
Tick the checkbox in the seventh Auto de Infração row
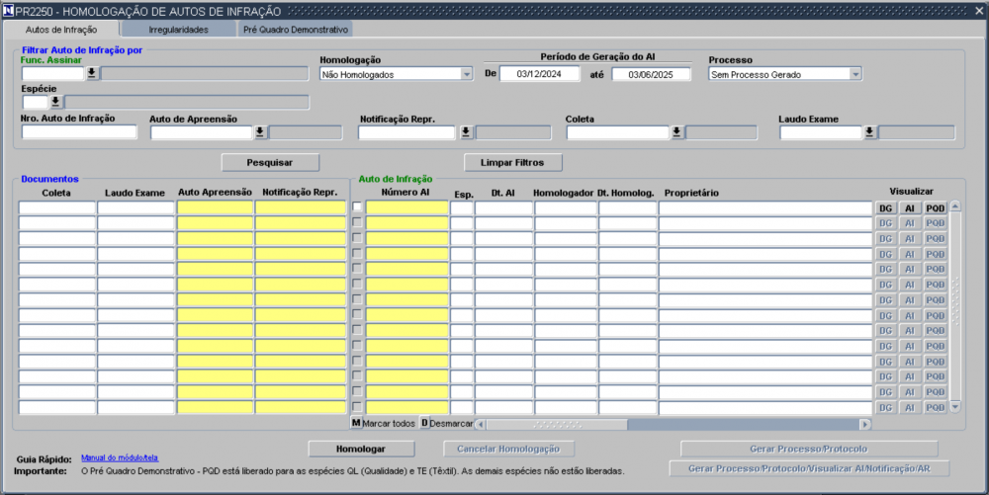[x=357, y=299]
